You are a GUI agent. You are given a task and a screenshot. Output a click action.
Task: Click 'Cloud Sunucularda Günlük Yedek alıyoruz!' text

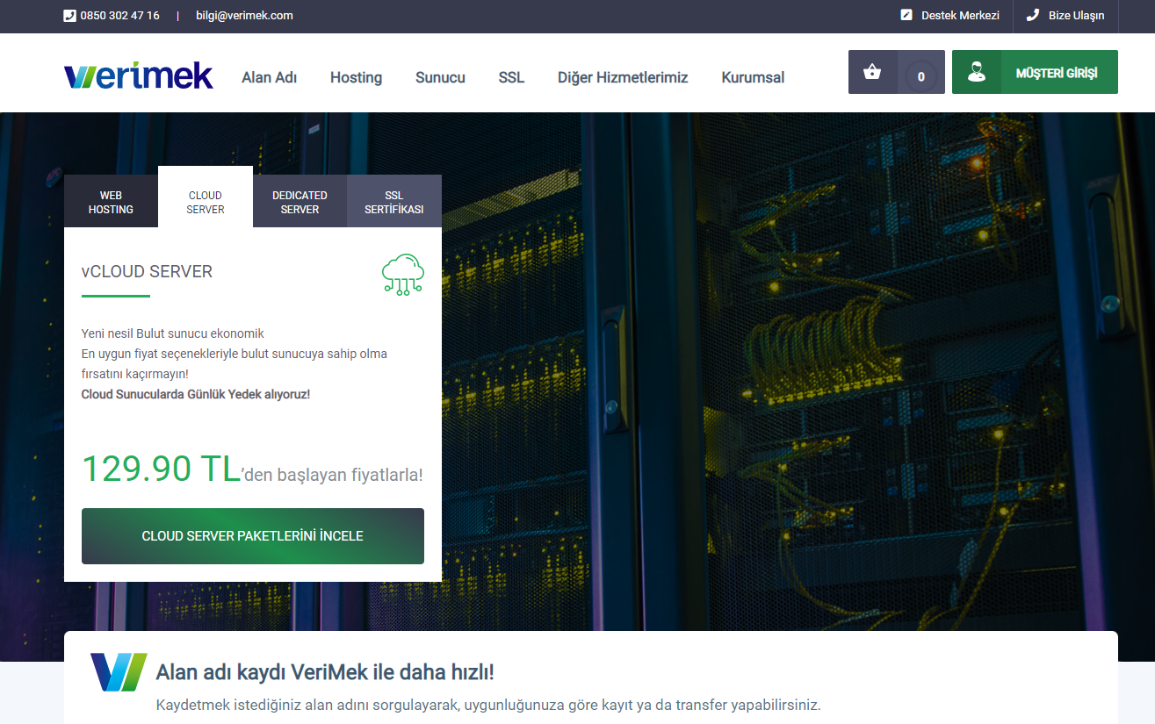click(x=196, y=394)
